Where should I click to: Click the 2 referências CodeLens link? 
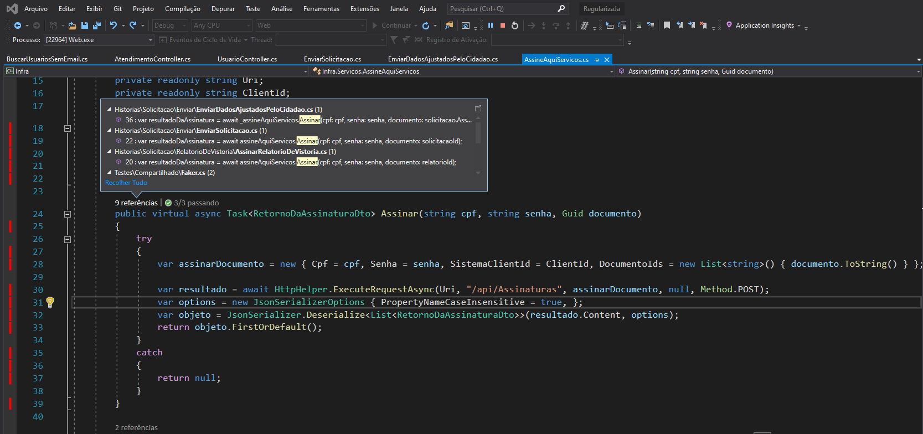pos(136,428)
